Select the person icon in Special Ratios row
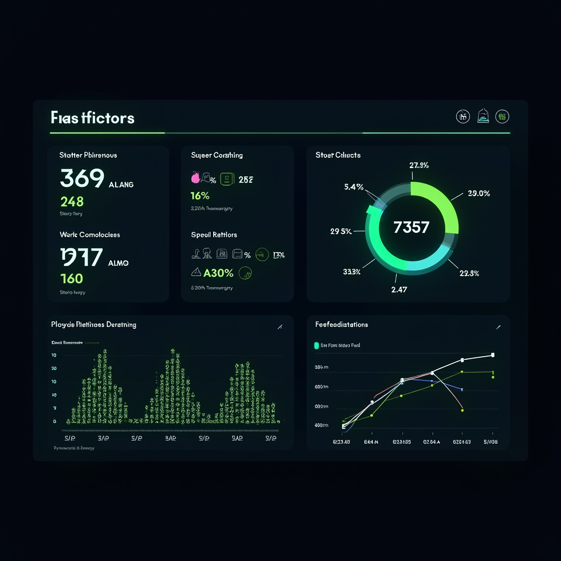Viewport: 561px width, 561px height. click(x=197, y=254)
